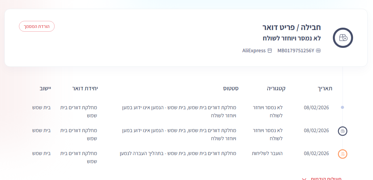Click the יחידת דואר column header
Image resolution: width=373 pixels, height=180 pixels.
tap(85, 89)
